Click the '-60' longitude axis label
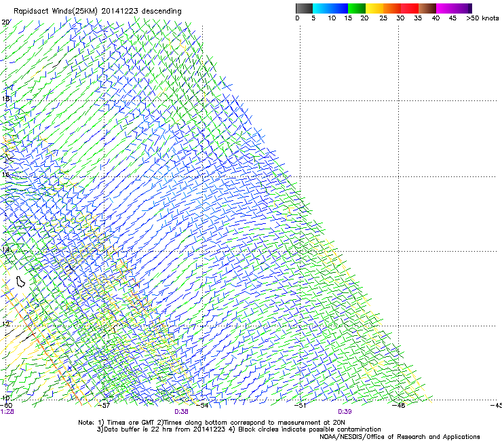The width and height of the screenshot is (502, 441). coord(5,406)
